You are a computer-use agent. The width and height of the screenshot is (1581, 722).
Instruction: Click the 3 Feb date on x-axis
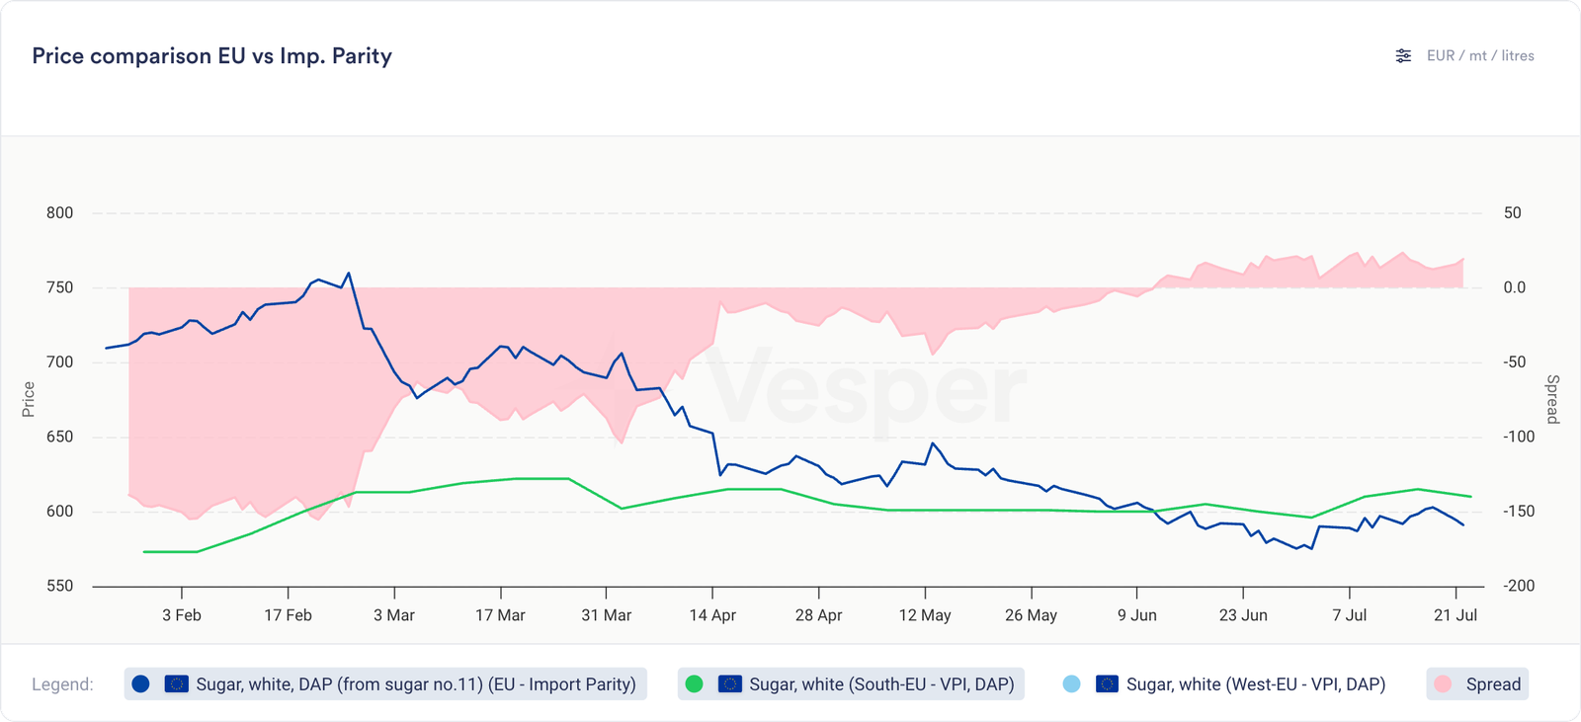182,615
